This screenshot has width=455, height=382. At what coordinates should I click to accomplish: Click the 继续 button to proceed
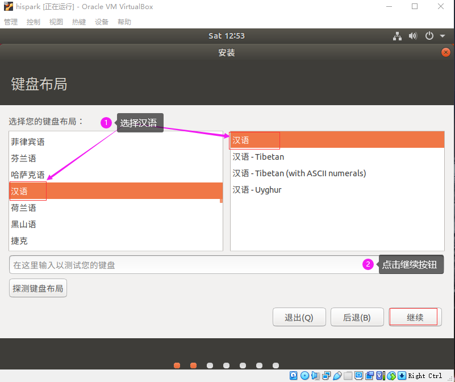[415, 317]
